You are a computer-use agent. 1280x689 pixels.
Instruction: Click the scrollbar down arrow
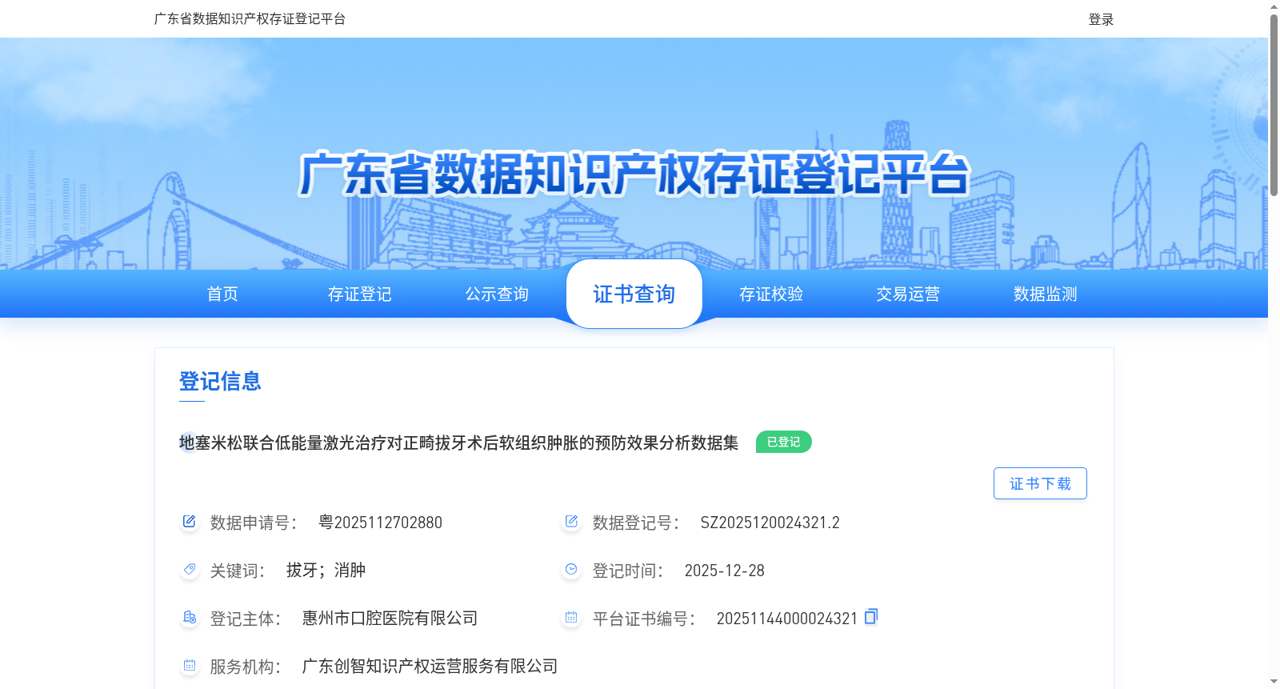click(1274, 682)
